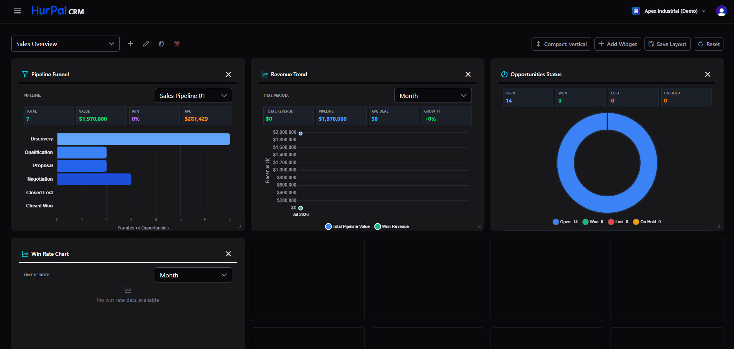Click the Pipeline Funnel filter icon
The width and height of the screenshot is (734, 349).
tap(25, 74)
